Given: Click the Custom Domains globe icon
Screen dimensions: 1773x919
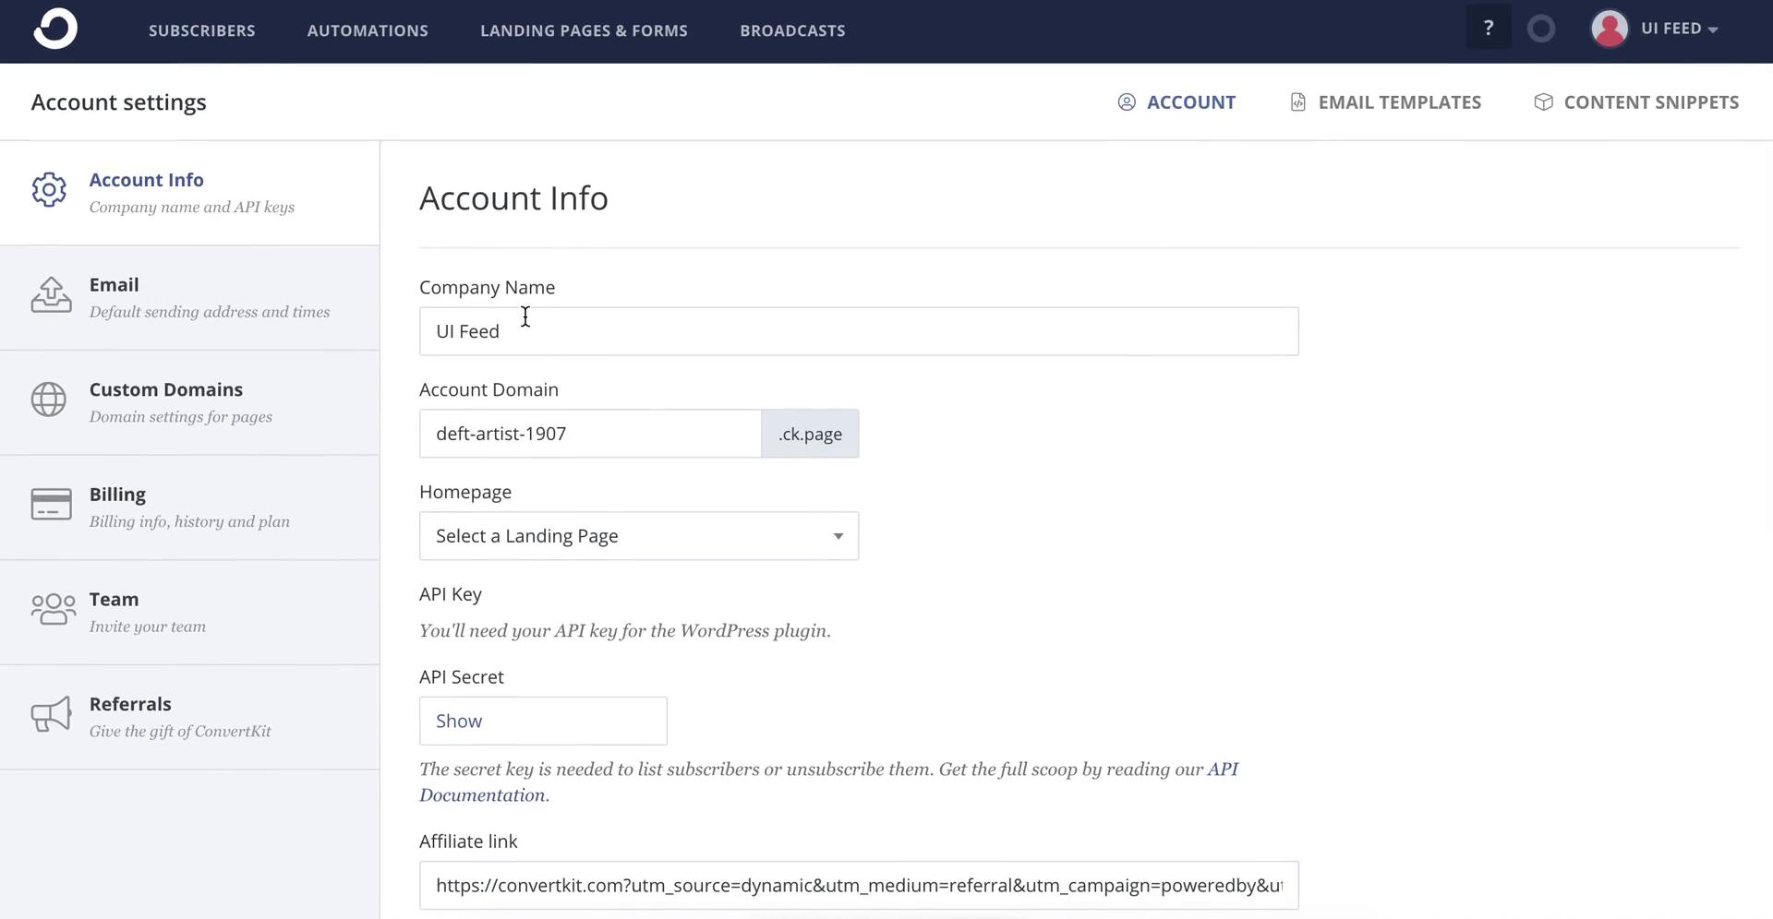Looking at the screenshot, I should tap(49, 400).
